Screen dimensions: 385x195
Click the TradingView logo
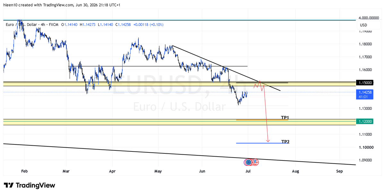[30, 185]
